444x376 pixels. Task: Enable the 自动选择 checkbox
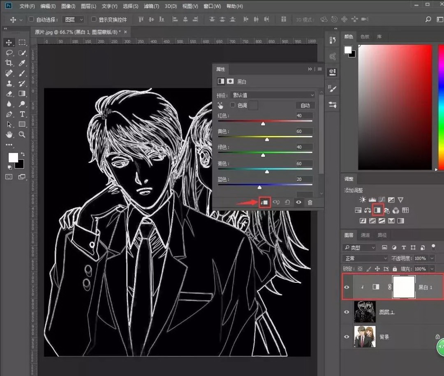pos(31,19)
